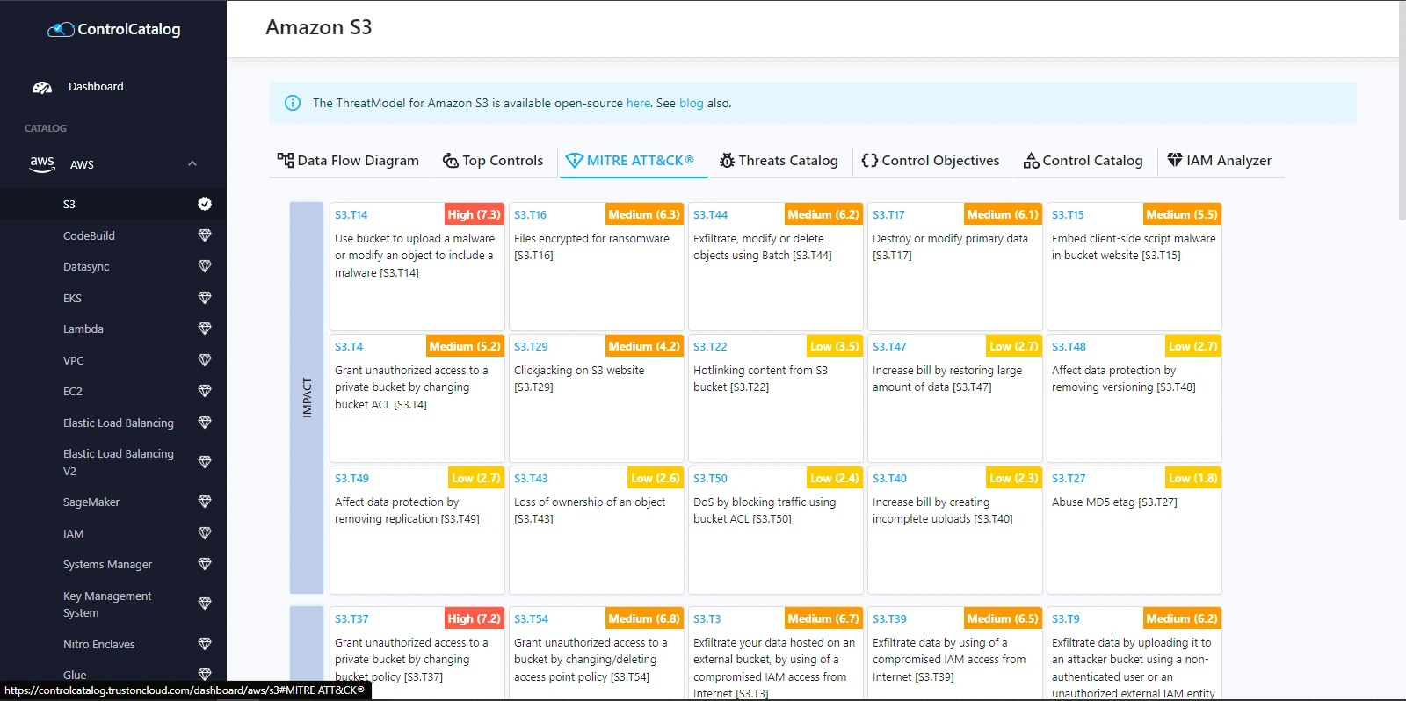1406x701 pixels.
Task: Click diamond icon beside Key Management System
Action: tap(205, 603)
